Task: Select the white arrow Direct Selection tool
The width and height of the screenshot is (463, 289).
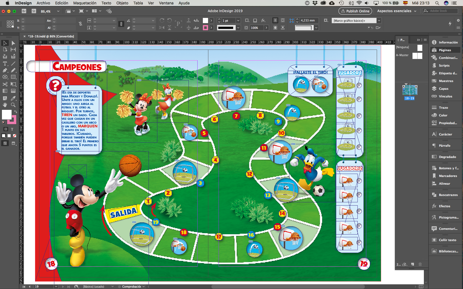Action: click(x=13, y=43)
